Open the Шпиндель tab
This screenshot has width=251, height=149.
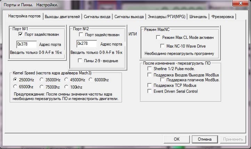pyautogui.click(x=199, y=16)
